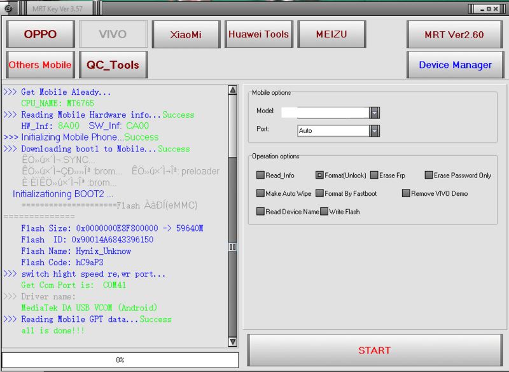The image size is (509, 372).
Task: Click the log scrollbar down arrow
Action: (x=232, y=342)
